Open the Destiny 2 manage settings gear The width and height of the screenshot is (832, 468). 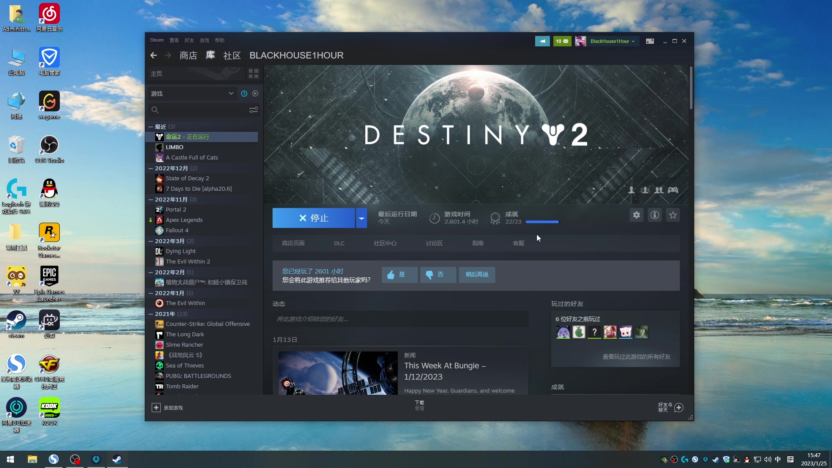tap(636, 215)
